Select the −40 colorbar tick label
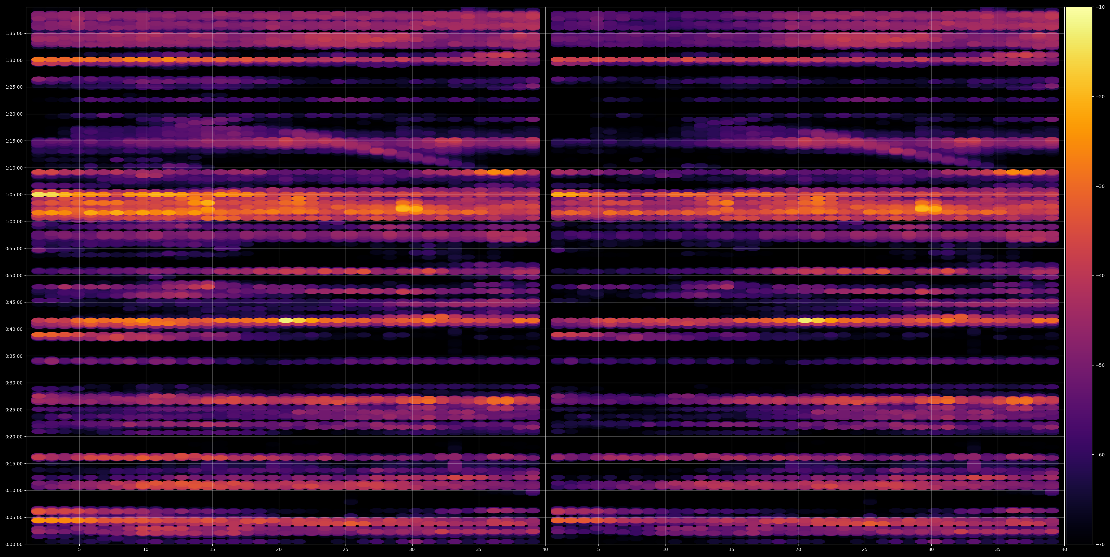Image resolution: width=1110 pixels, height=557 pixels. coord(1100,276)
